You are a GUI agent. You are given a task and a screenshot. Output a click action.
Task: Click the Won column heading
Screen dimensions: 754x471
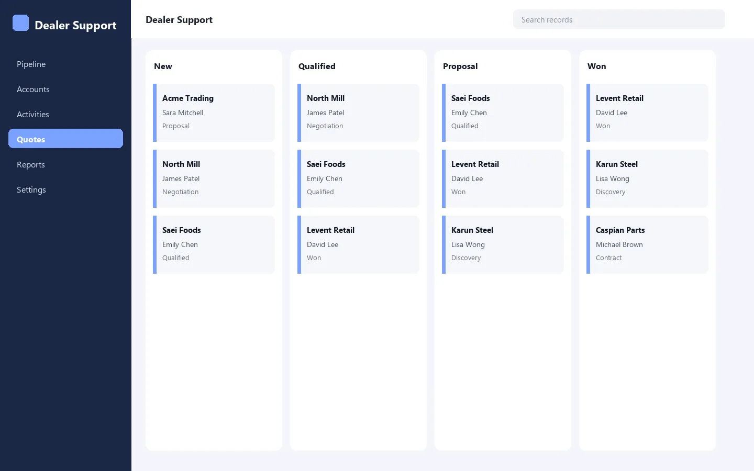pyautogui.click(x=596, y=66)
